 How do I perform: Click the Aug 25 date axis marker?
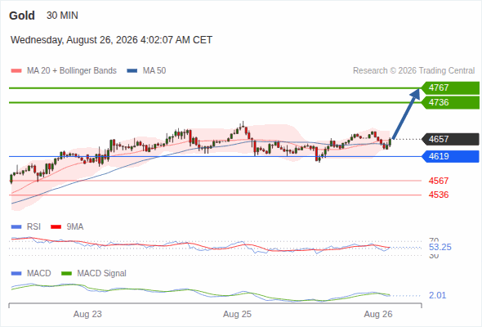click(x=237, y=314)
